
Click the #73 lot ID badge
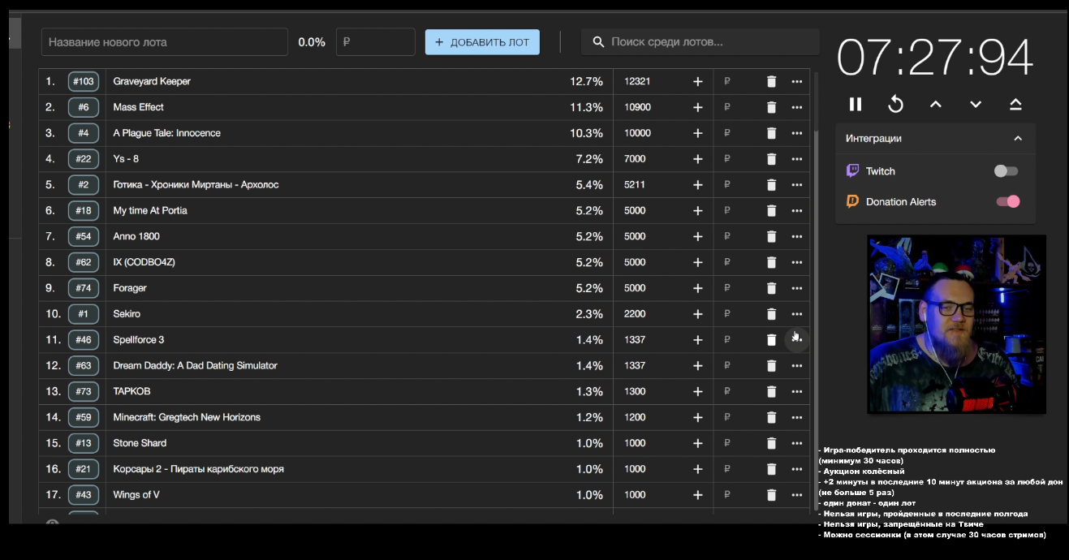[x=84, y=391]
